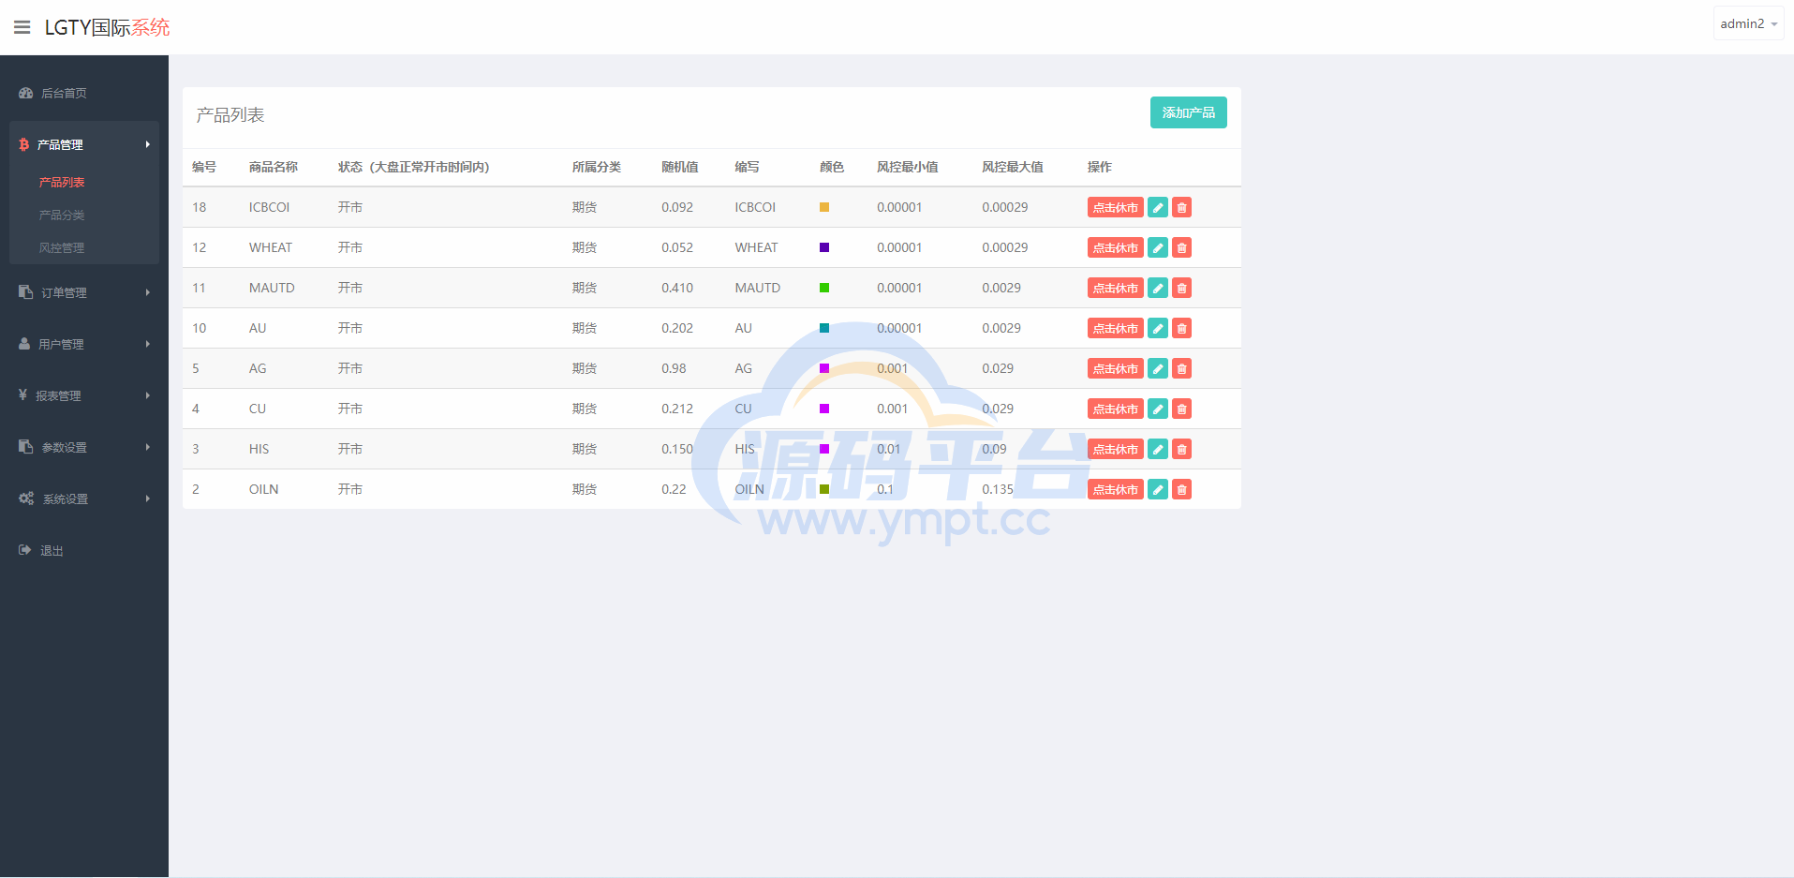Delete the WHEAT product with trash icon
This screenshot has width=1794, height=878.
(x=1181, y=247)
